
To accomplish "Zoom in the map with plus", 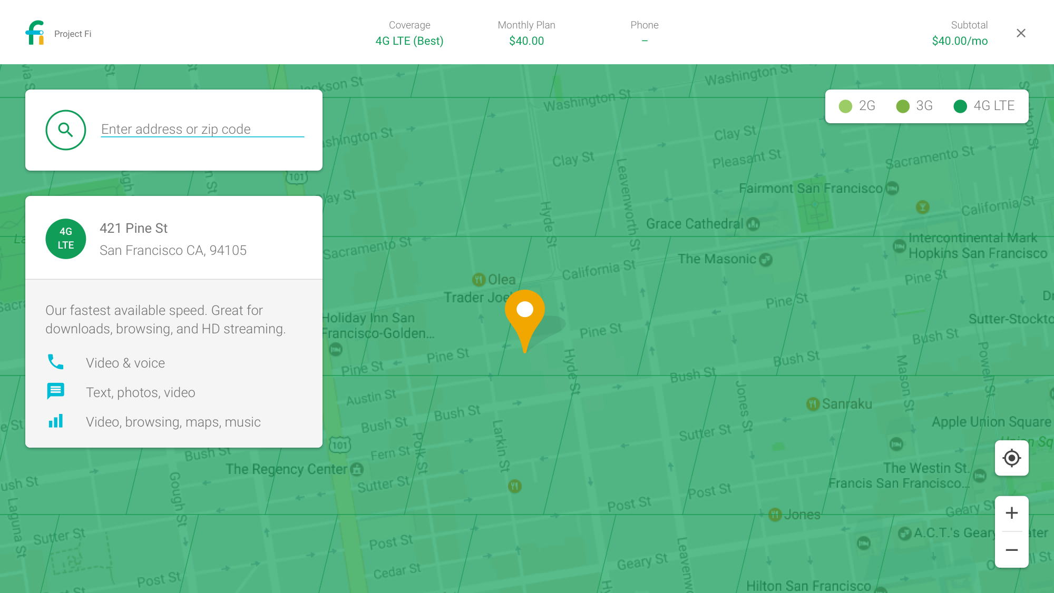I will [1011, 513].
